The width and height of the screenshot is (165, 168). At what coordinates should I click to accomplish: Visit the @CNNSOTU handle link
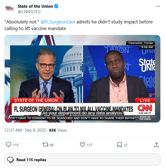pos(29,12)
